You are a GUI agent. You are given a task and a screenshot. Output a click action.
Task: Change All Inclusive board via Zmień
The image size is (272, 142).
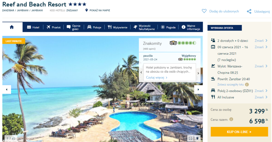point(261,97)
